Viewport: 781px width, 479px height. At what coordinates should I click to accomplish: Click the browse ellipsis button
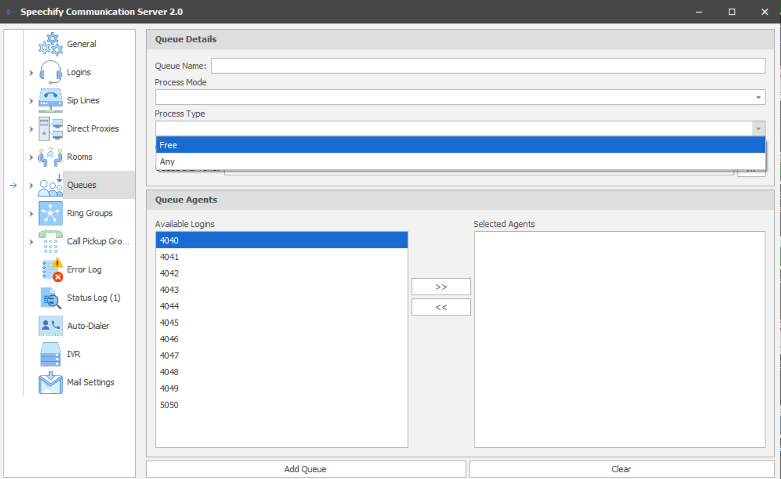coord(751,172)
